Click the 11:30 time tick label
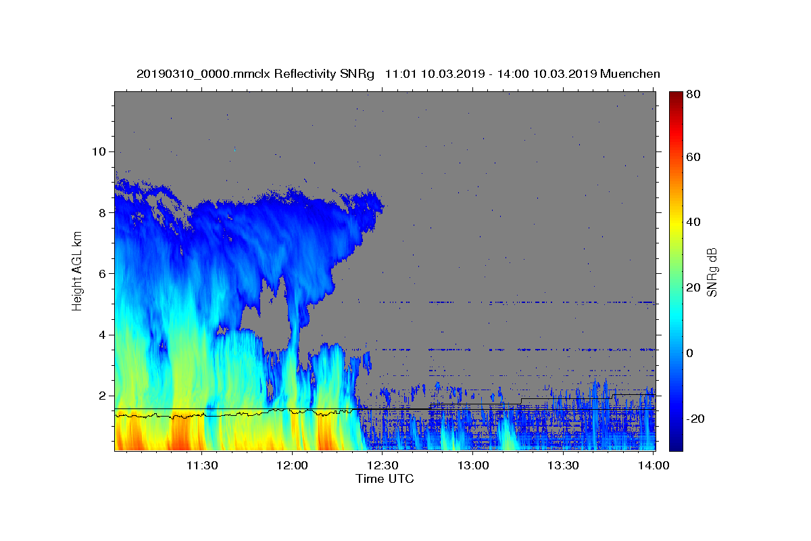811x541 pixels. 202,465
